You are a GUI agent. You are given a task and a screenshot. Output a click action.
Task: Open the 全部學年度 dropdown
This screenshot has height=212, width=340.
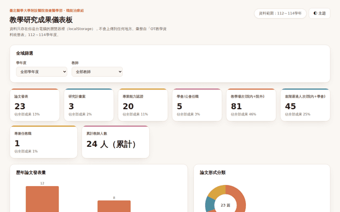click(x=41, y=72)
